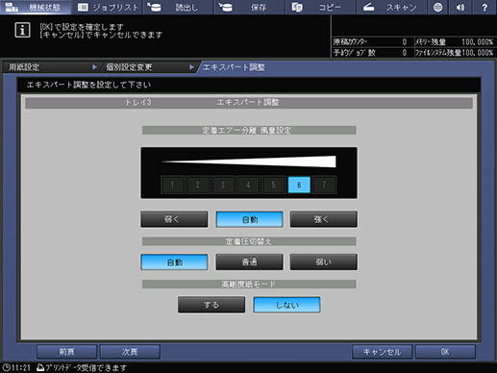
Task: Select 自動 for fusing pressure switching
Action: [174, 262]
